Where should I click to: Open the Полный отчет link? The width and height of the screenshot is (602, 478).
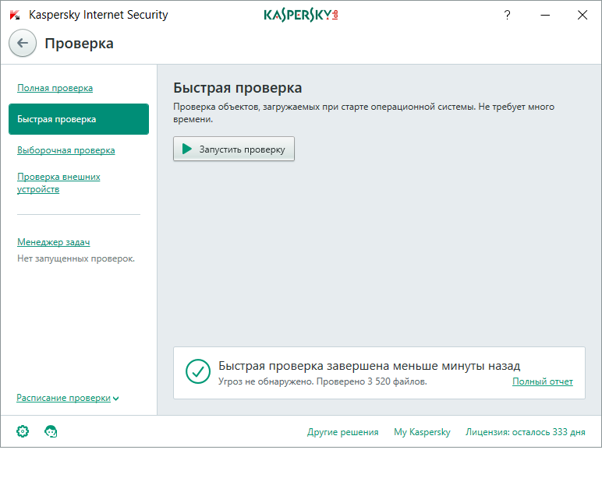[x=542, y=381]
